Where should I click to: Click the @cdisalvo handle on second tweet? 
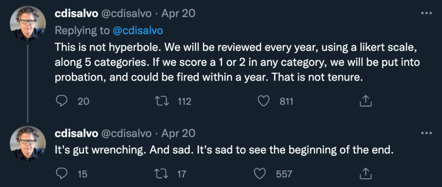tap(126, 133)
